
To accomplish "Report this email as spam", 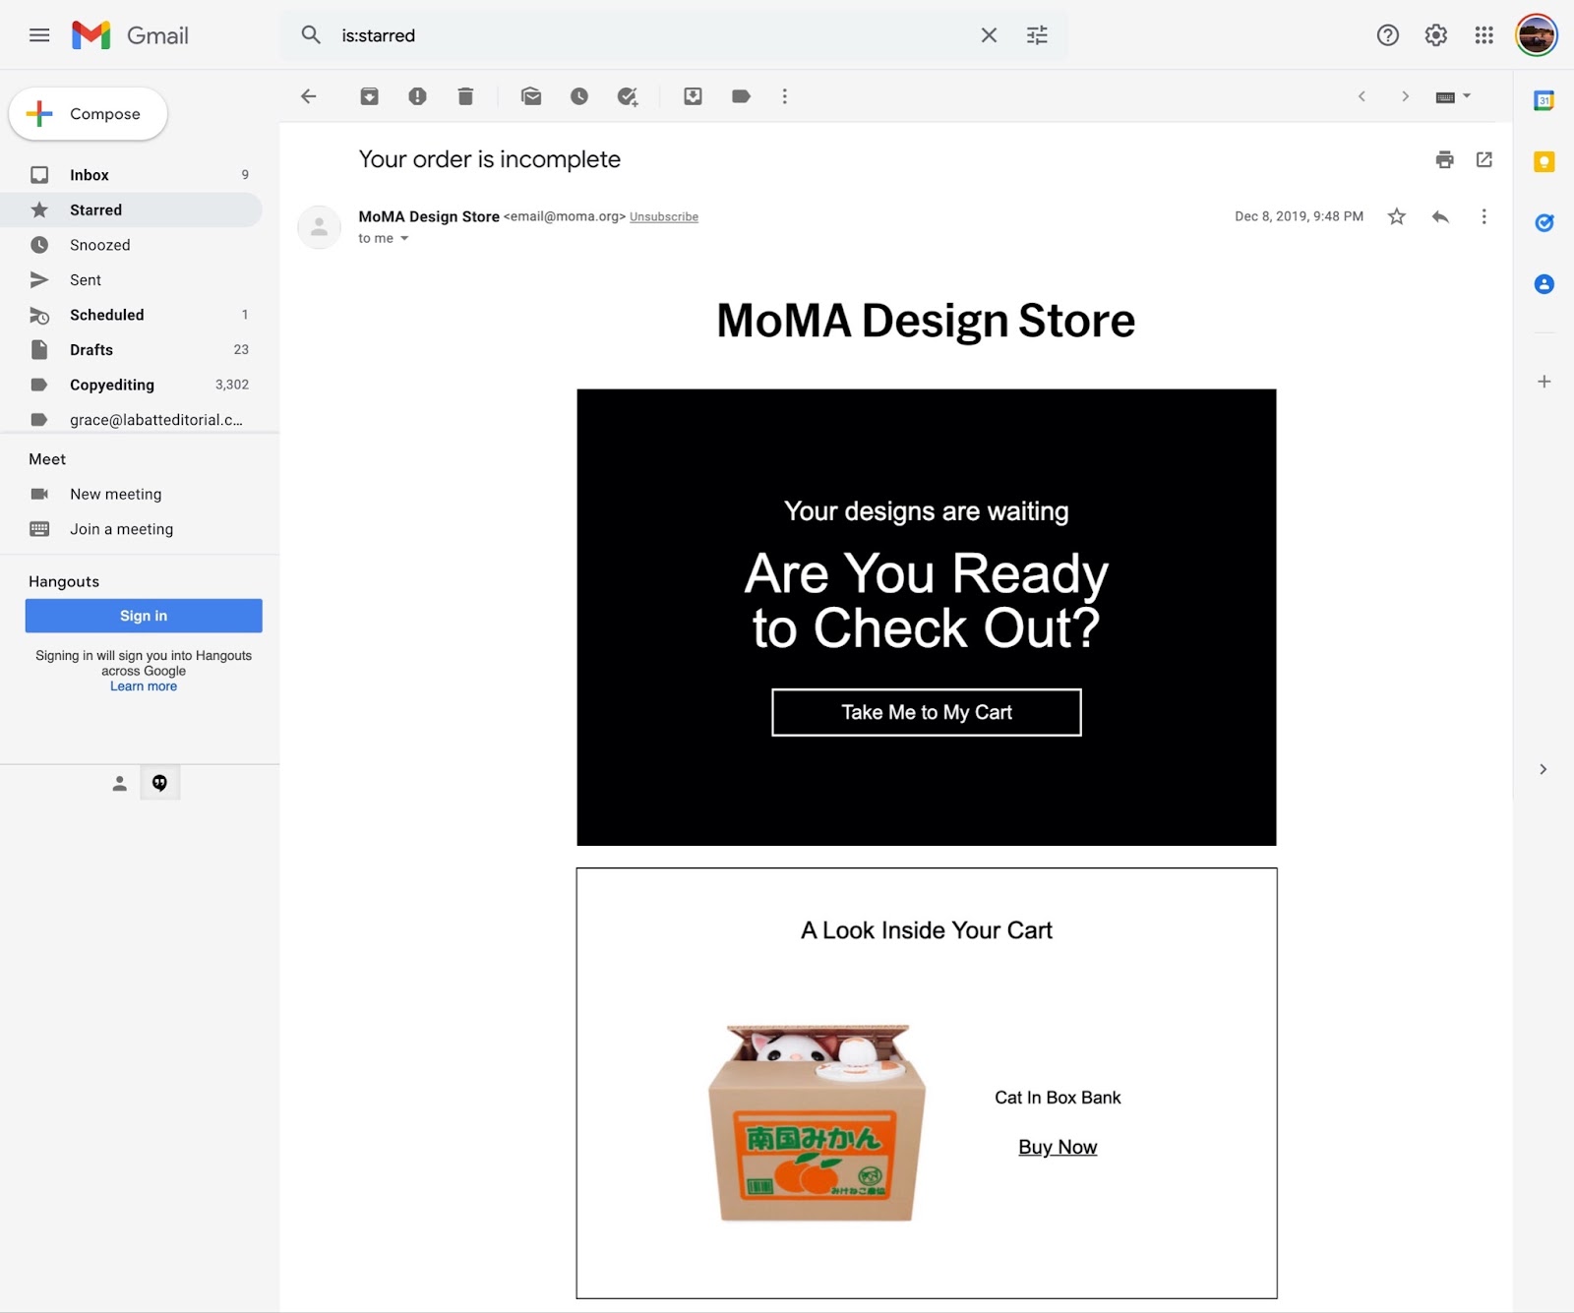I will 417,96.
